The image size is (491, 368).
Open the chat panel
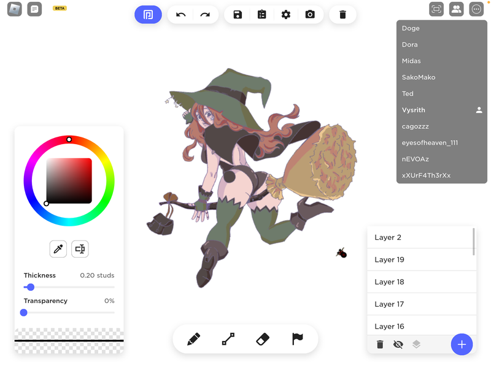35,9
